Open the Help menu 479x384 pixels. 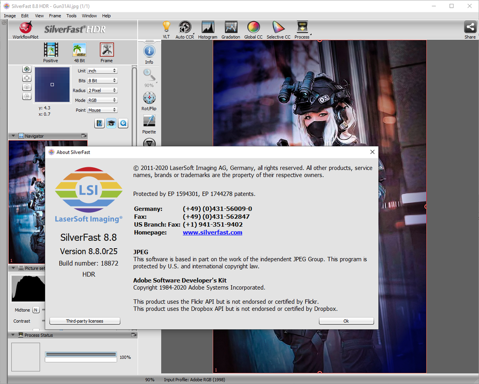pos(106,15)
